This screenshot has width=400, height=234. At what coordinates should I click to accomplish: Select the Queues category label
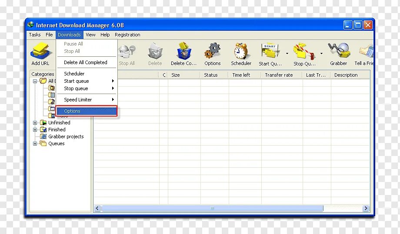(x=57, y=143)
